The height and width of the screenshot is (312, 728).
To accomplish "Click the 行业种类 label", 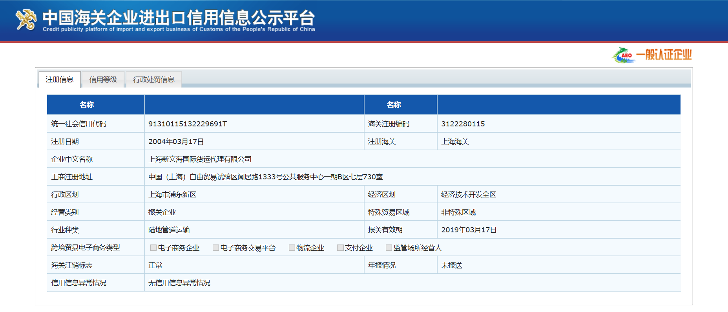I will tap(65, 230).
